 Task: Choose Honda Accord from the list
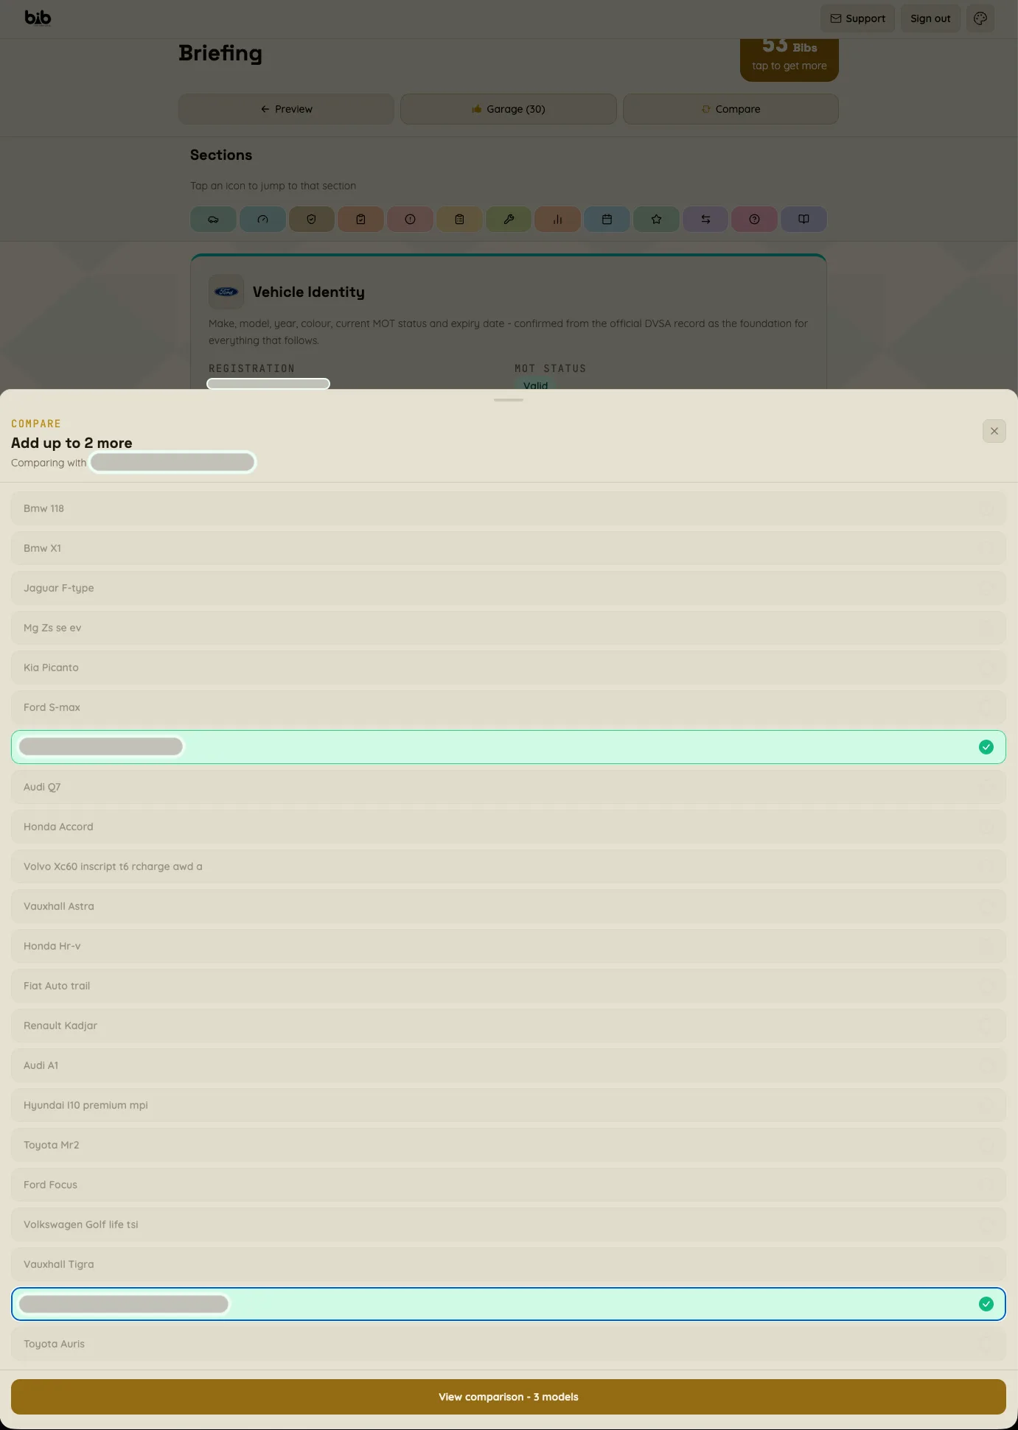[x=509, y=827]
